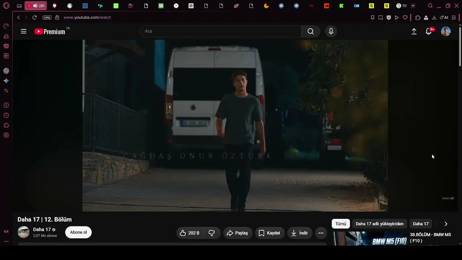Reload the current page
This screenshot has height=260, width=462.
35,17
